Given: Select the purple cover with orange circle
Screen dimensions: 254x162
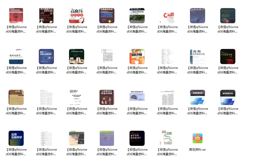Looking at the screenshot, I should (107, 138).
